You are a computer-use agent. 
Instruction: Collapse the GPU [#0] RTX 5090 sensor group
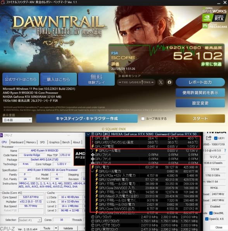(88, 134)
